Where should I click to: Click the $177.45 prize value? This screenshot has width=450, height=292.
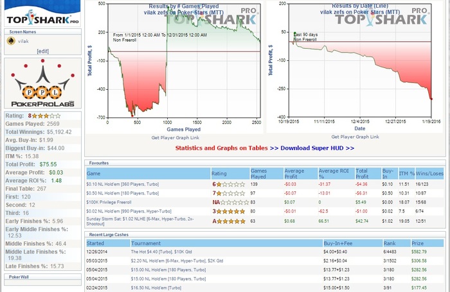click(419, 288)
